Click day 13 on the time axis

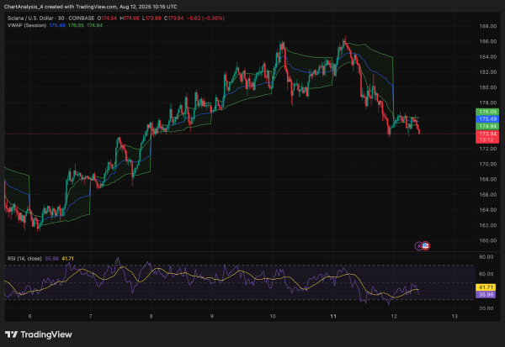tap(454, 317)
